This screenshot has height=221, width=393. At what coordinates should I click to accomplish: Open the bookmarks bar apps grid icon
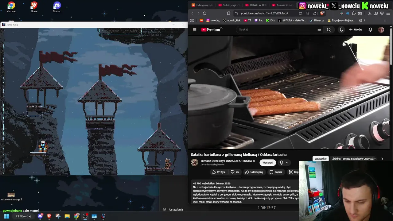192,20
